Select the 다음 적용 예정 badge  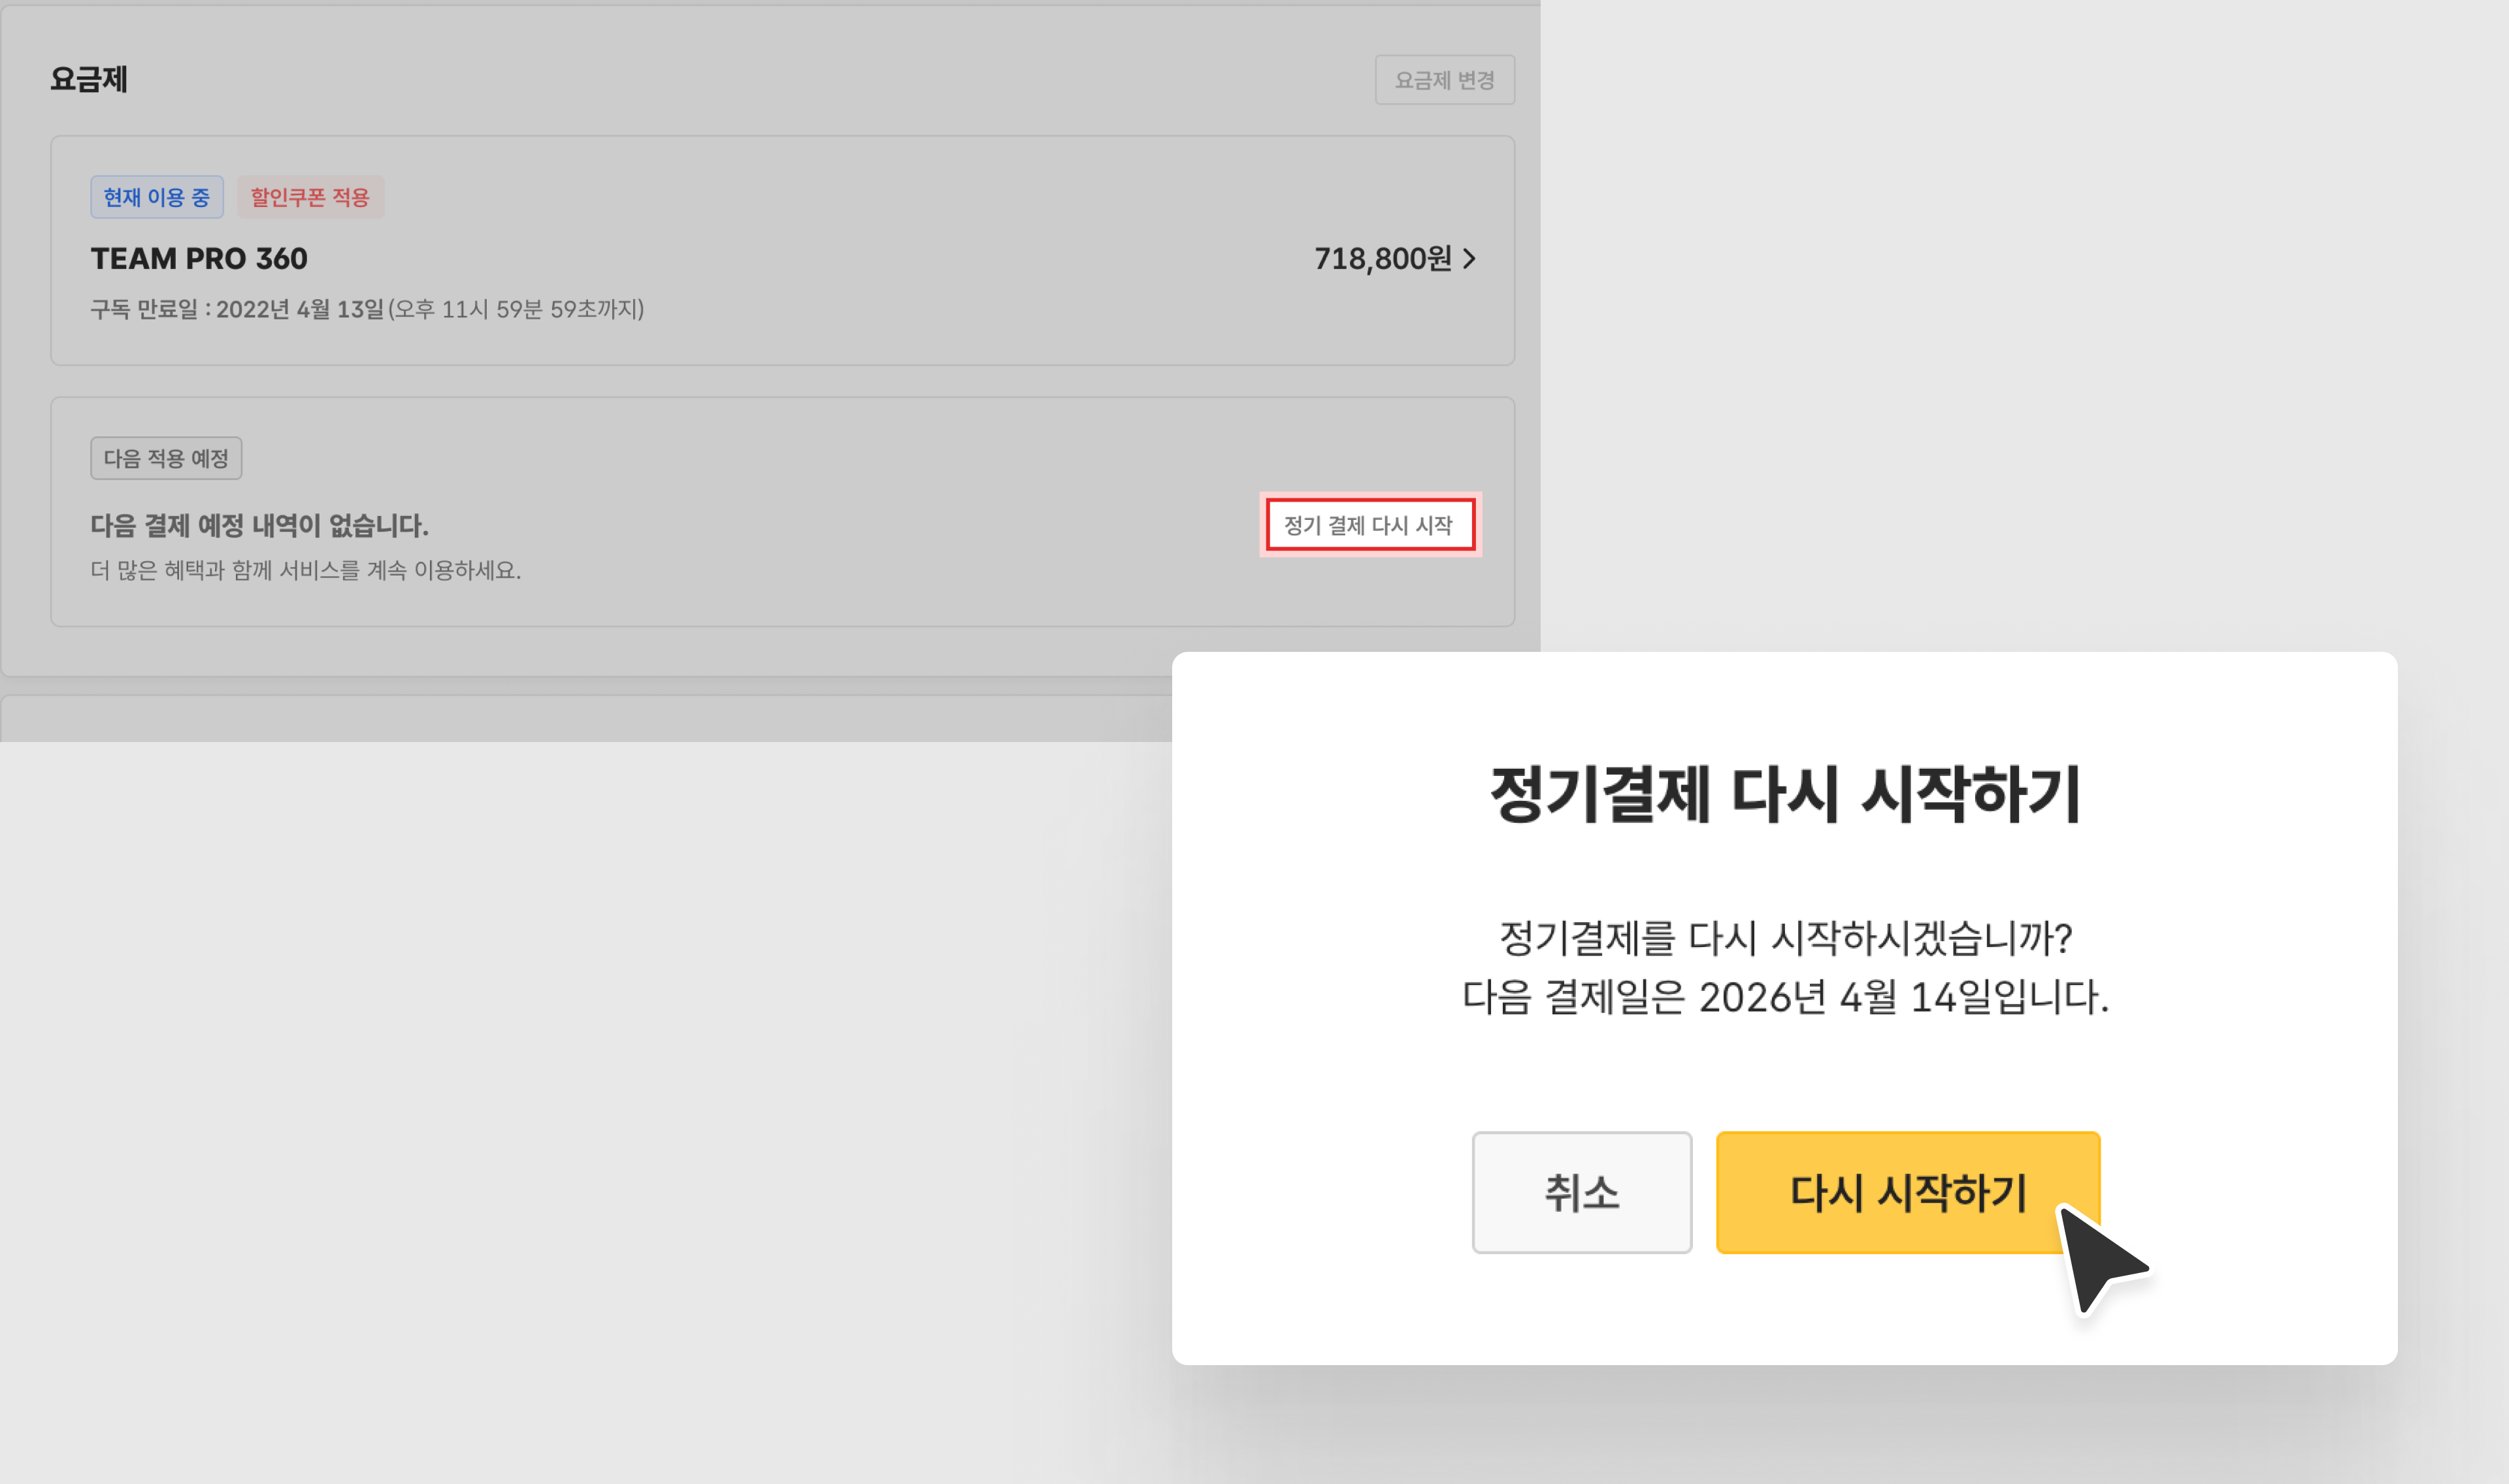(x=166, y=458)
